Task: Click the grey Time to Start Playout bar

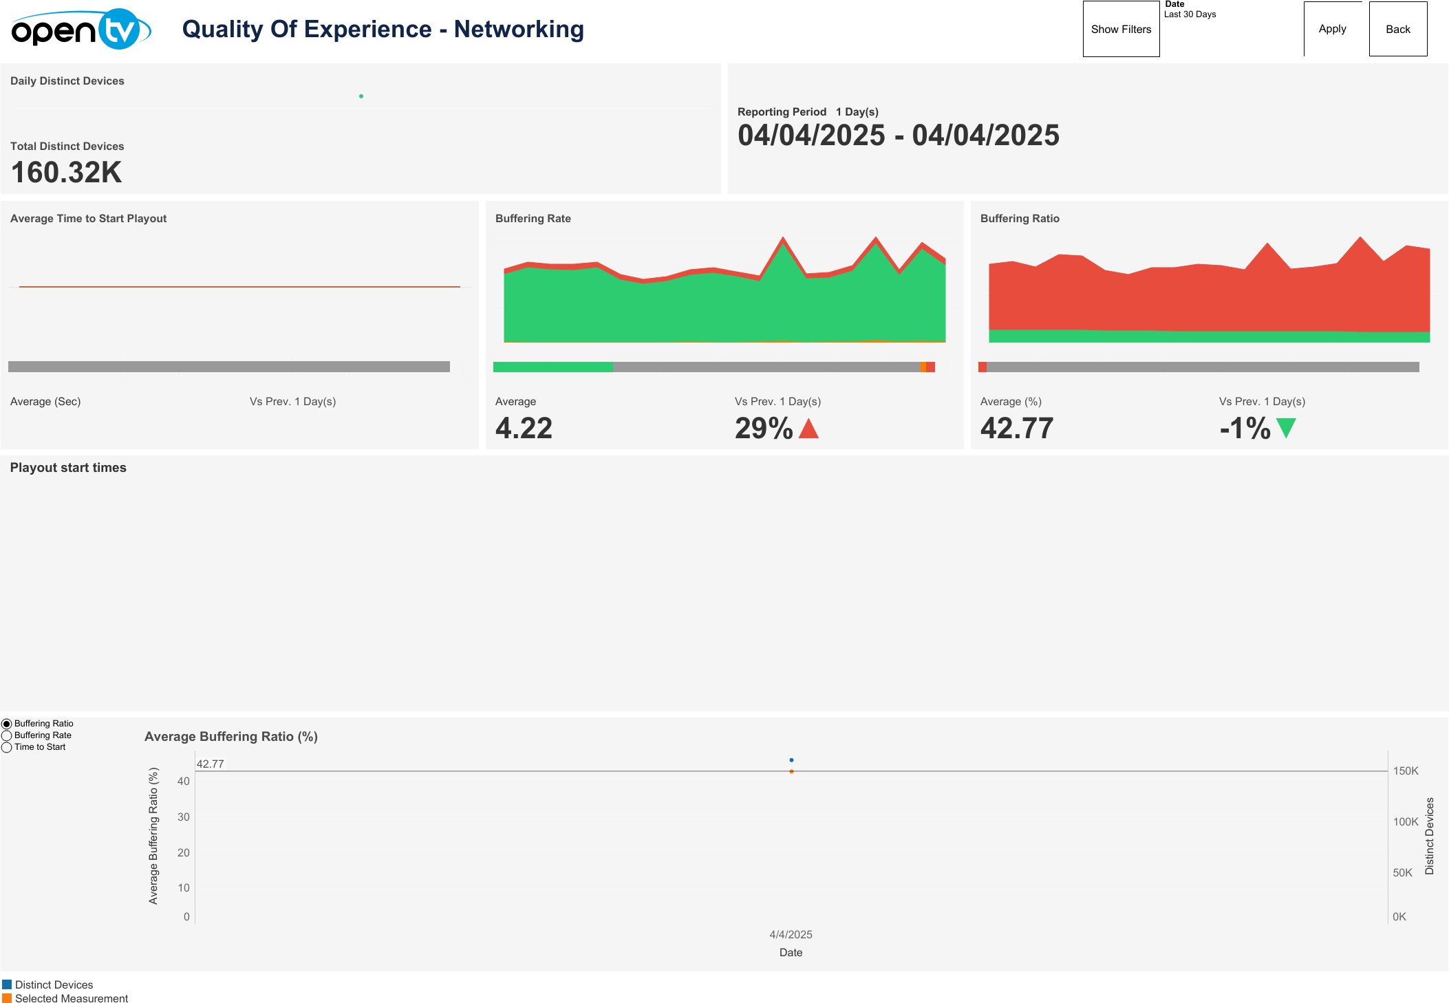Action: click(228, 367)
